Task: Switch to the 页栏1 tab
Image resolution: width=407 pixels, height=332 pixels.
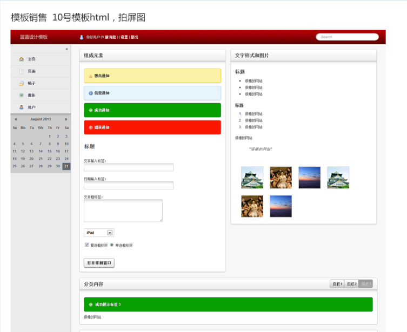Action: click(337, 284)
